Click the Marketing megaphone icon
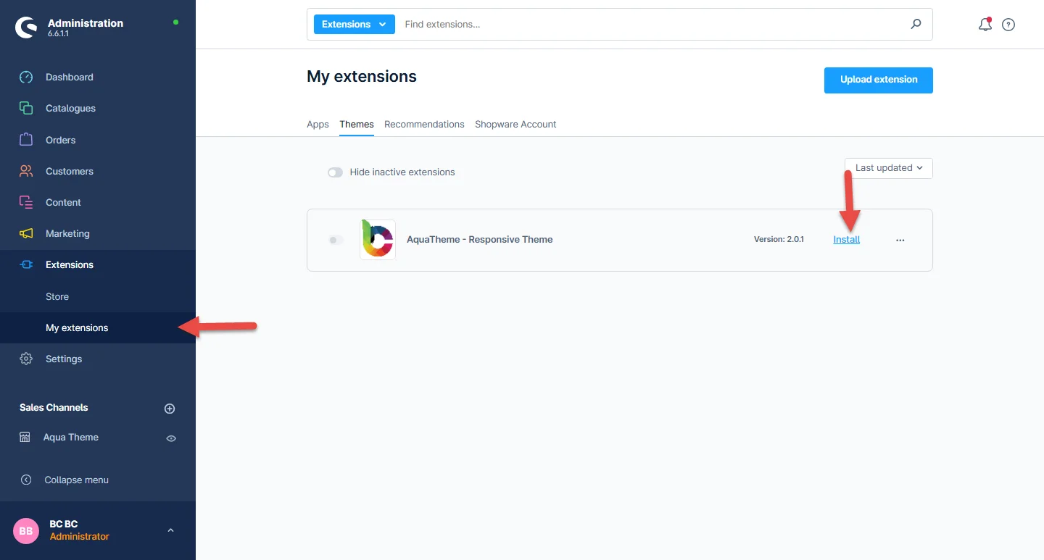The image size is (1044, 560). pos(26,234)
